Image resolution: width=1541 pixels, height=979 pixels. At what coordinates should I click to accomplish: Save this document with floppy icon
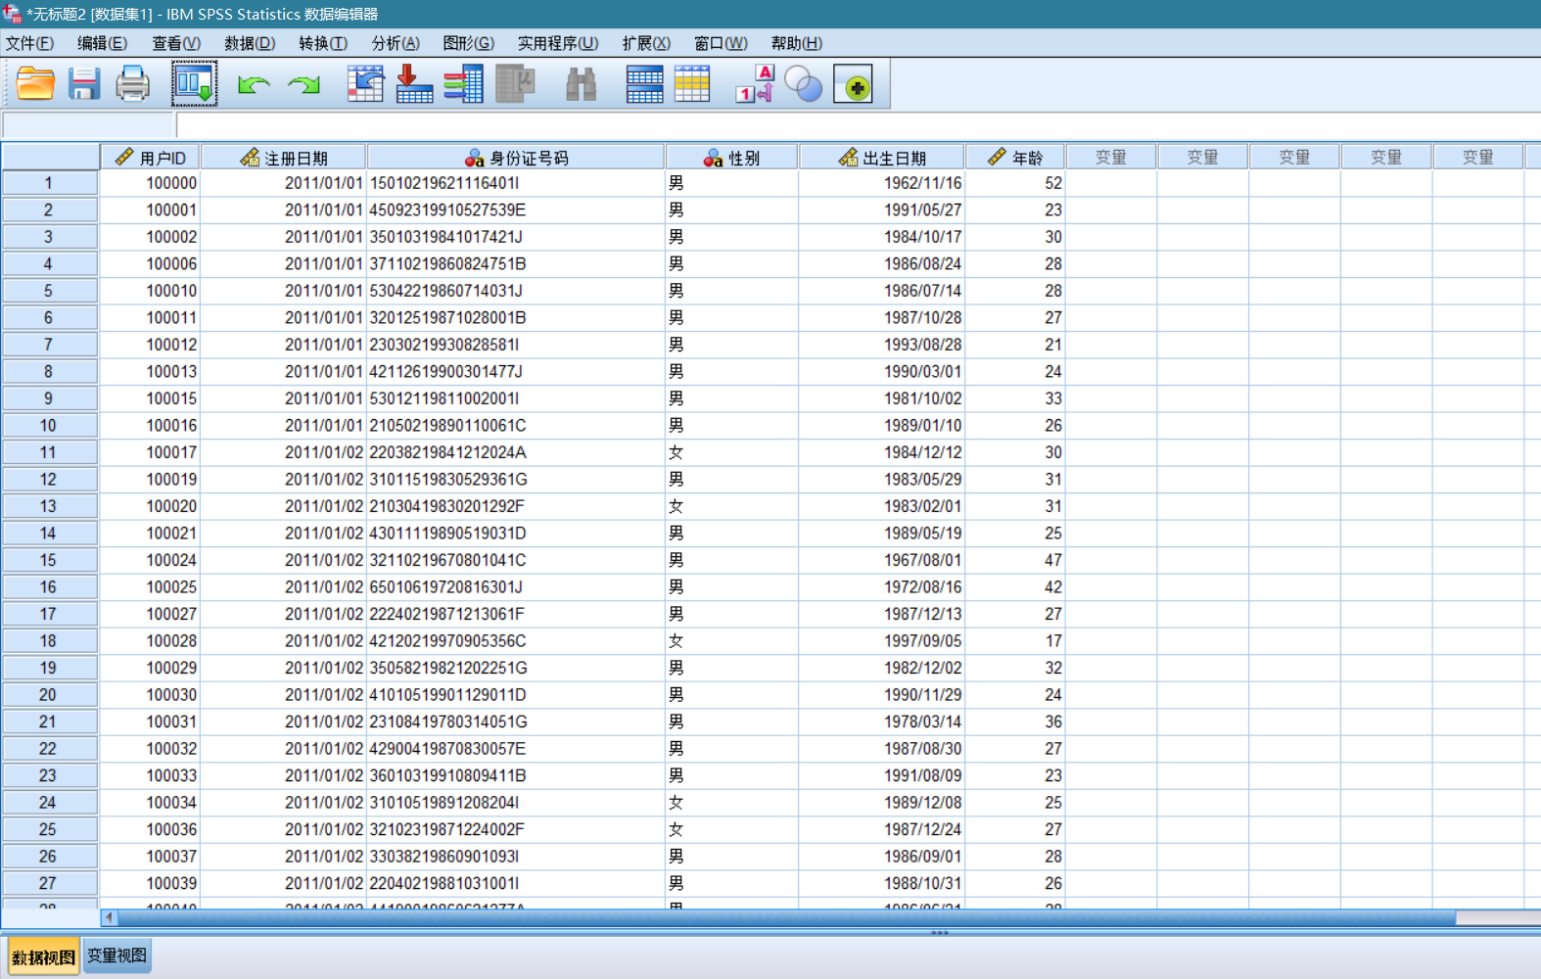(84, 84)
